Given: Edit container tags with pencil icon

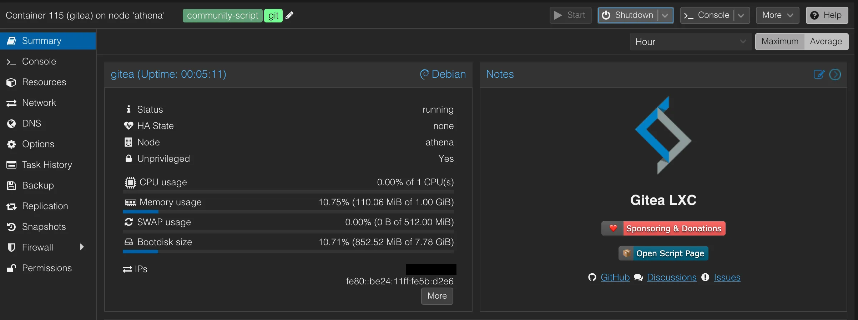Looking at the screenshot, I should point(289,15).
